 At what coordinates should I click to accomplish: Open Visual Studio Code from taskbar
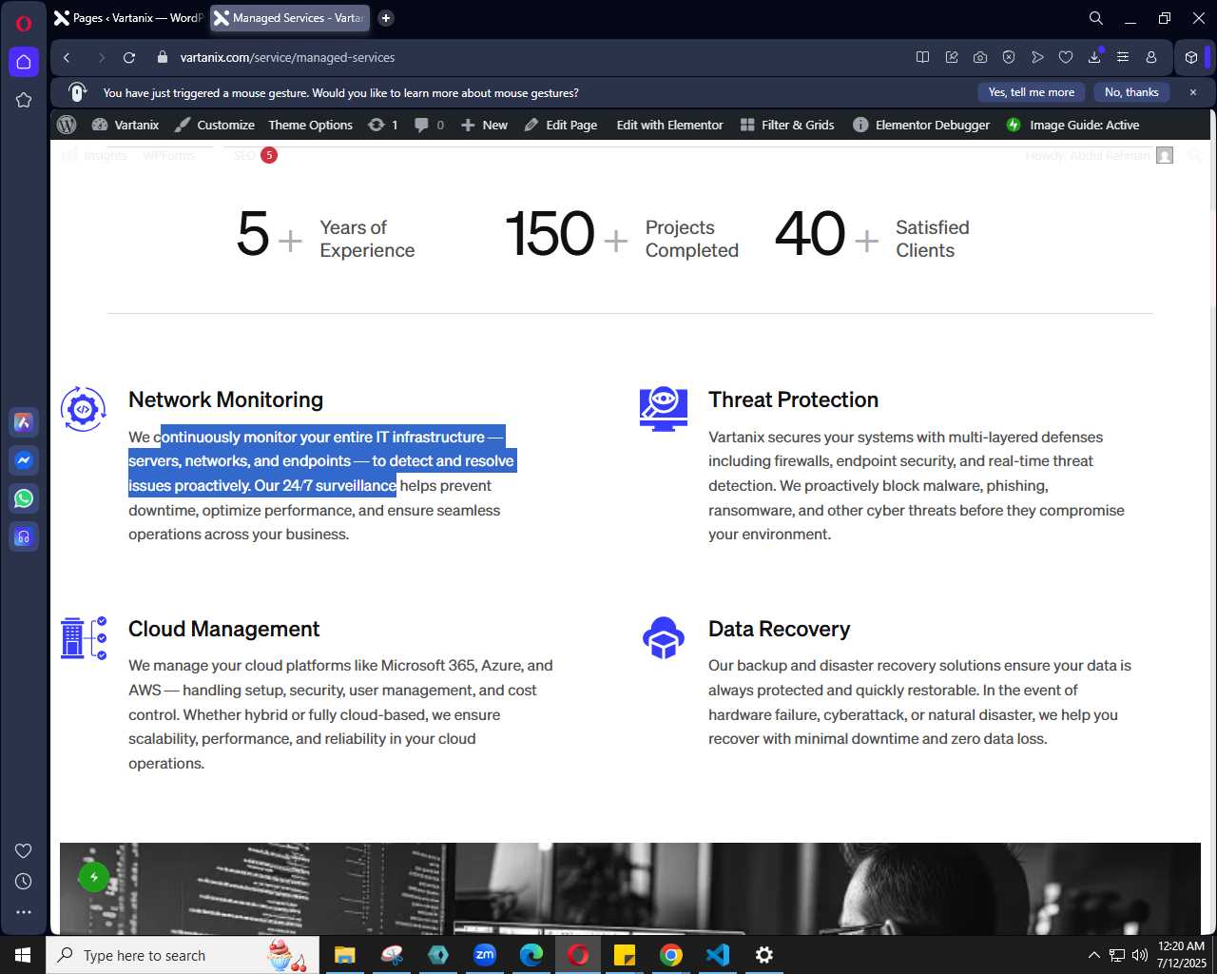718,955
